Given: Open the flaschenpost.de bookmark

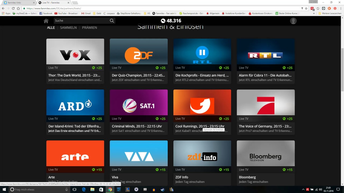Looking at the screenshot, I should pyautogui.click(x=192, y=13).
